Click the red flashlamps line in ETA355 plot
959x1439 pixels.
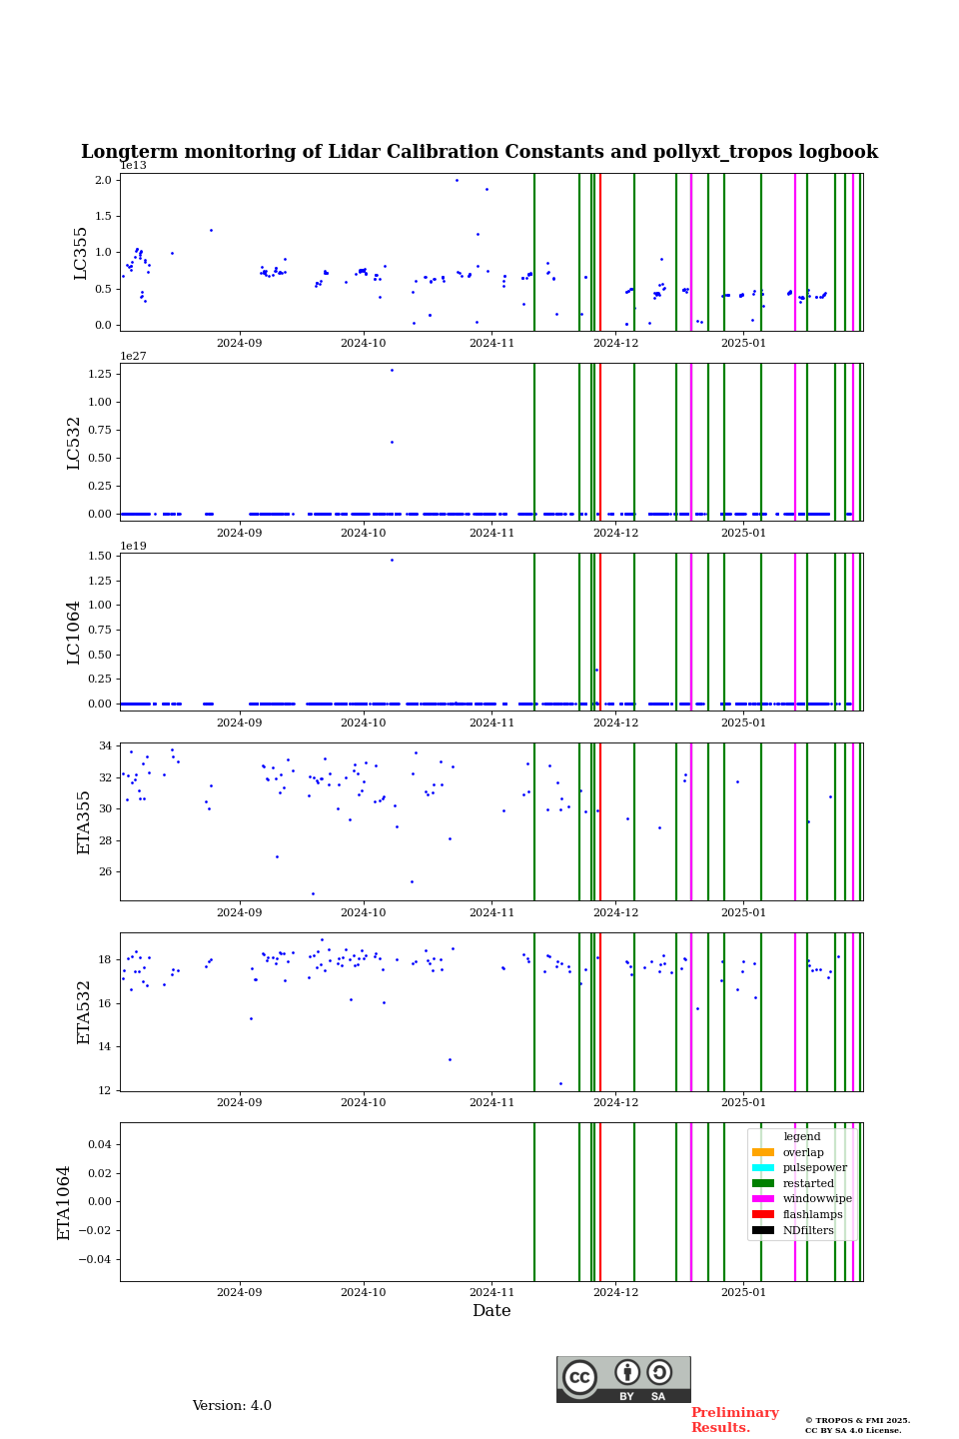(599, 821)
